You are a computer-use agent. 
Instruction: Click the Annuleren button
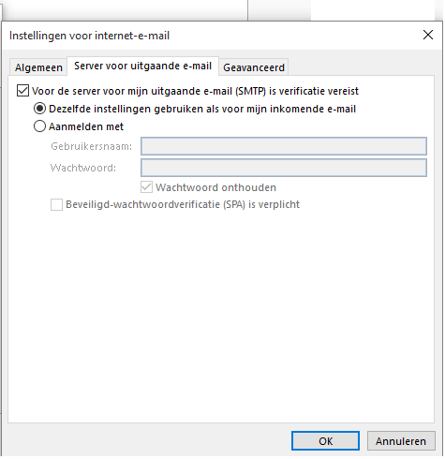pos(401,441)
